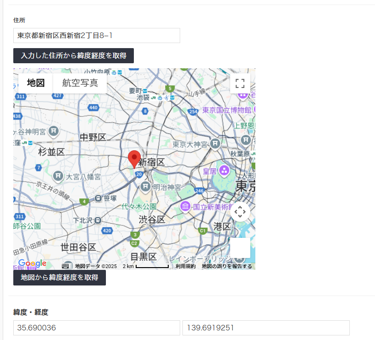Viewport: 375px width, 340px height.
Task: Click 地図から緯度経度を取得 button
Action: [59, 278]
